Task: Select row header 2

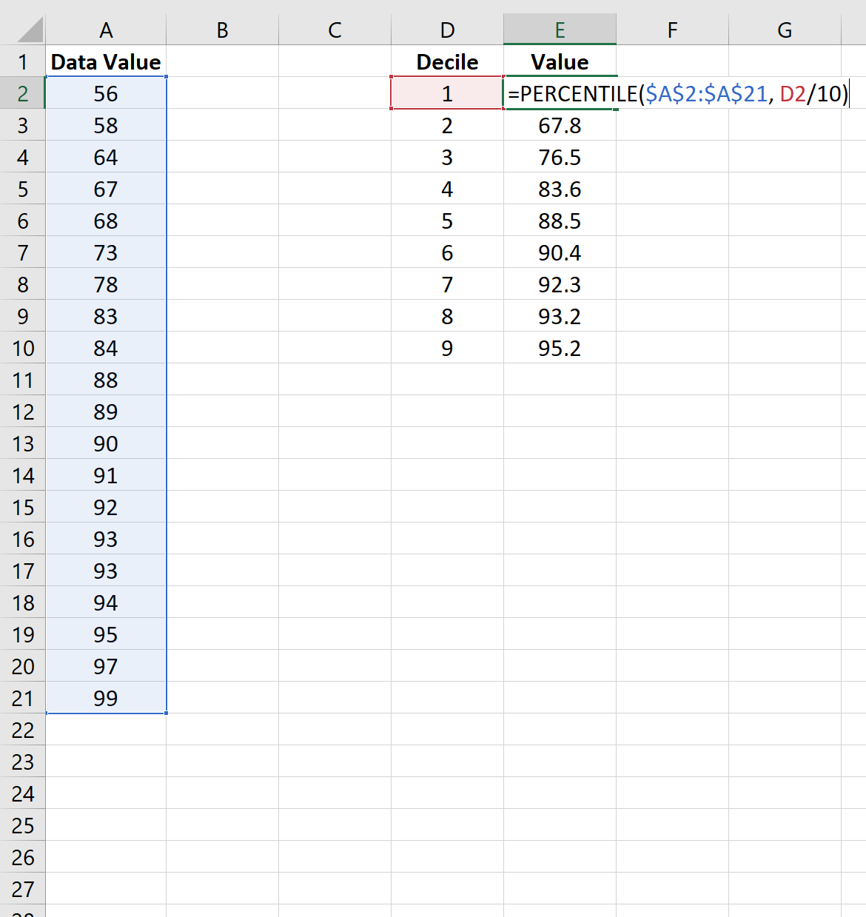Action: (22, 93)
